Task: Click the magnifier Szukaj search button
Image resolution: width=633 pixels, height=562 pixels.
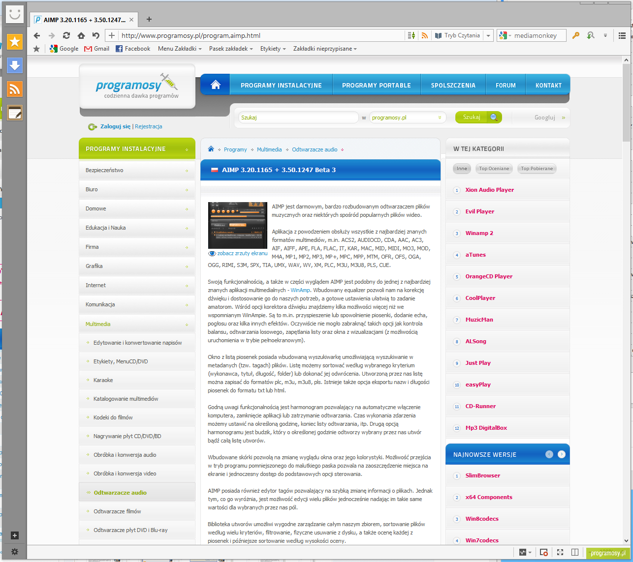Action: [x=478, y=117]
